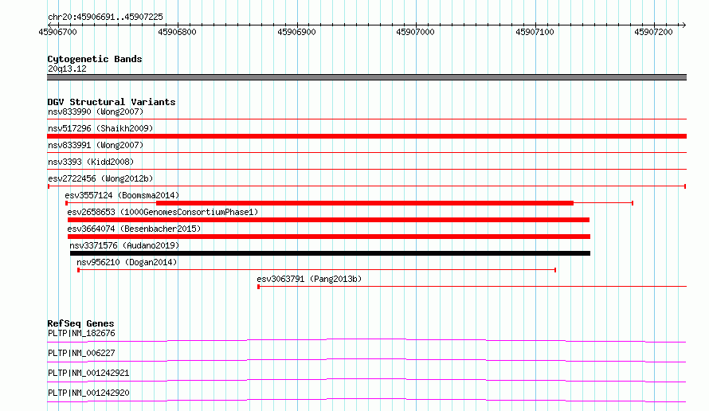Select the esv2722456 (Wong2012b) variant label
709x411 pixels.
[100, 178]
